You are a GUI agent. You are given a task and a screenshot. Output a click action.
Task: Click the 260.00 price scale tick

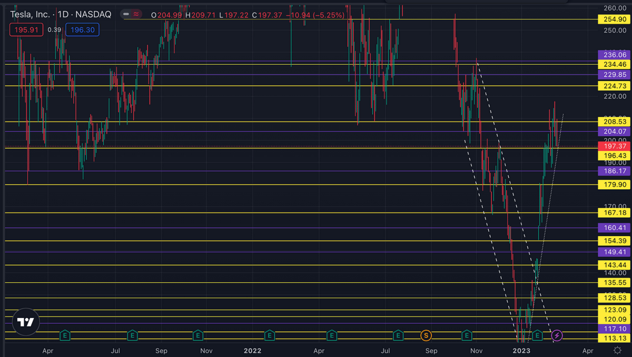pyautogui.click(x=615, y=8)
